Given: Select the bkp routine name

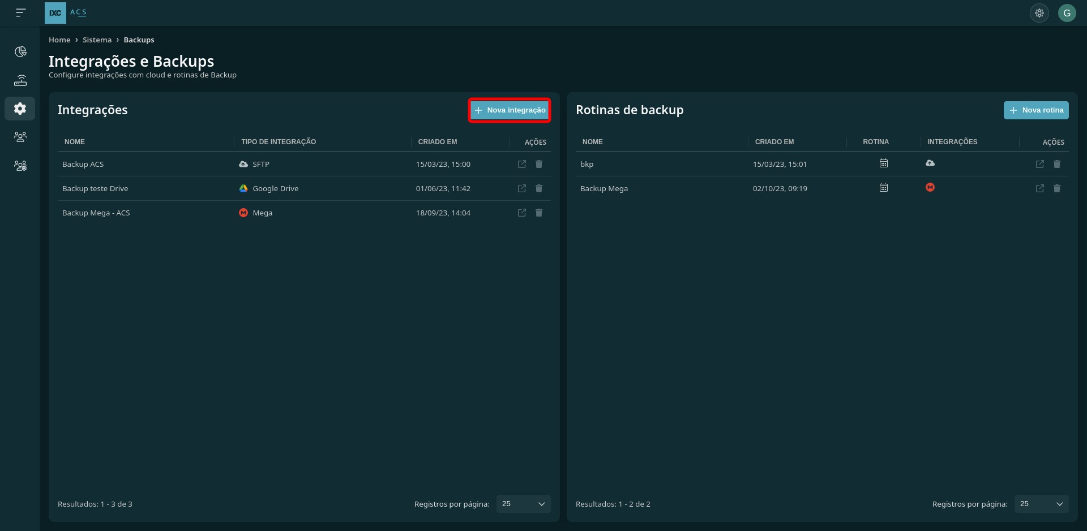Looking at the screenshot, I should (587, 164).
